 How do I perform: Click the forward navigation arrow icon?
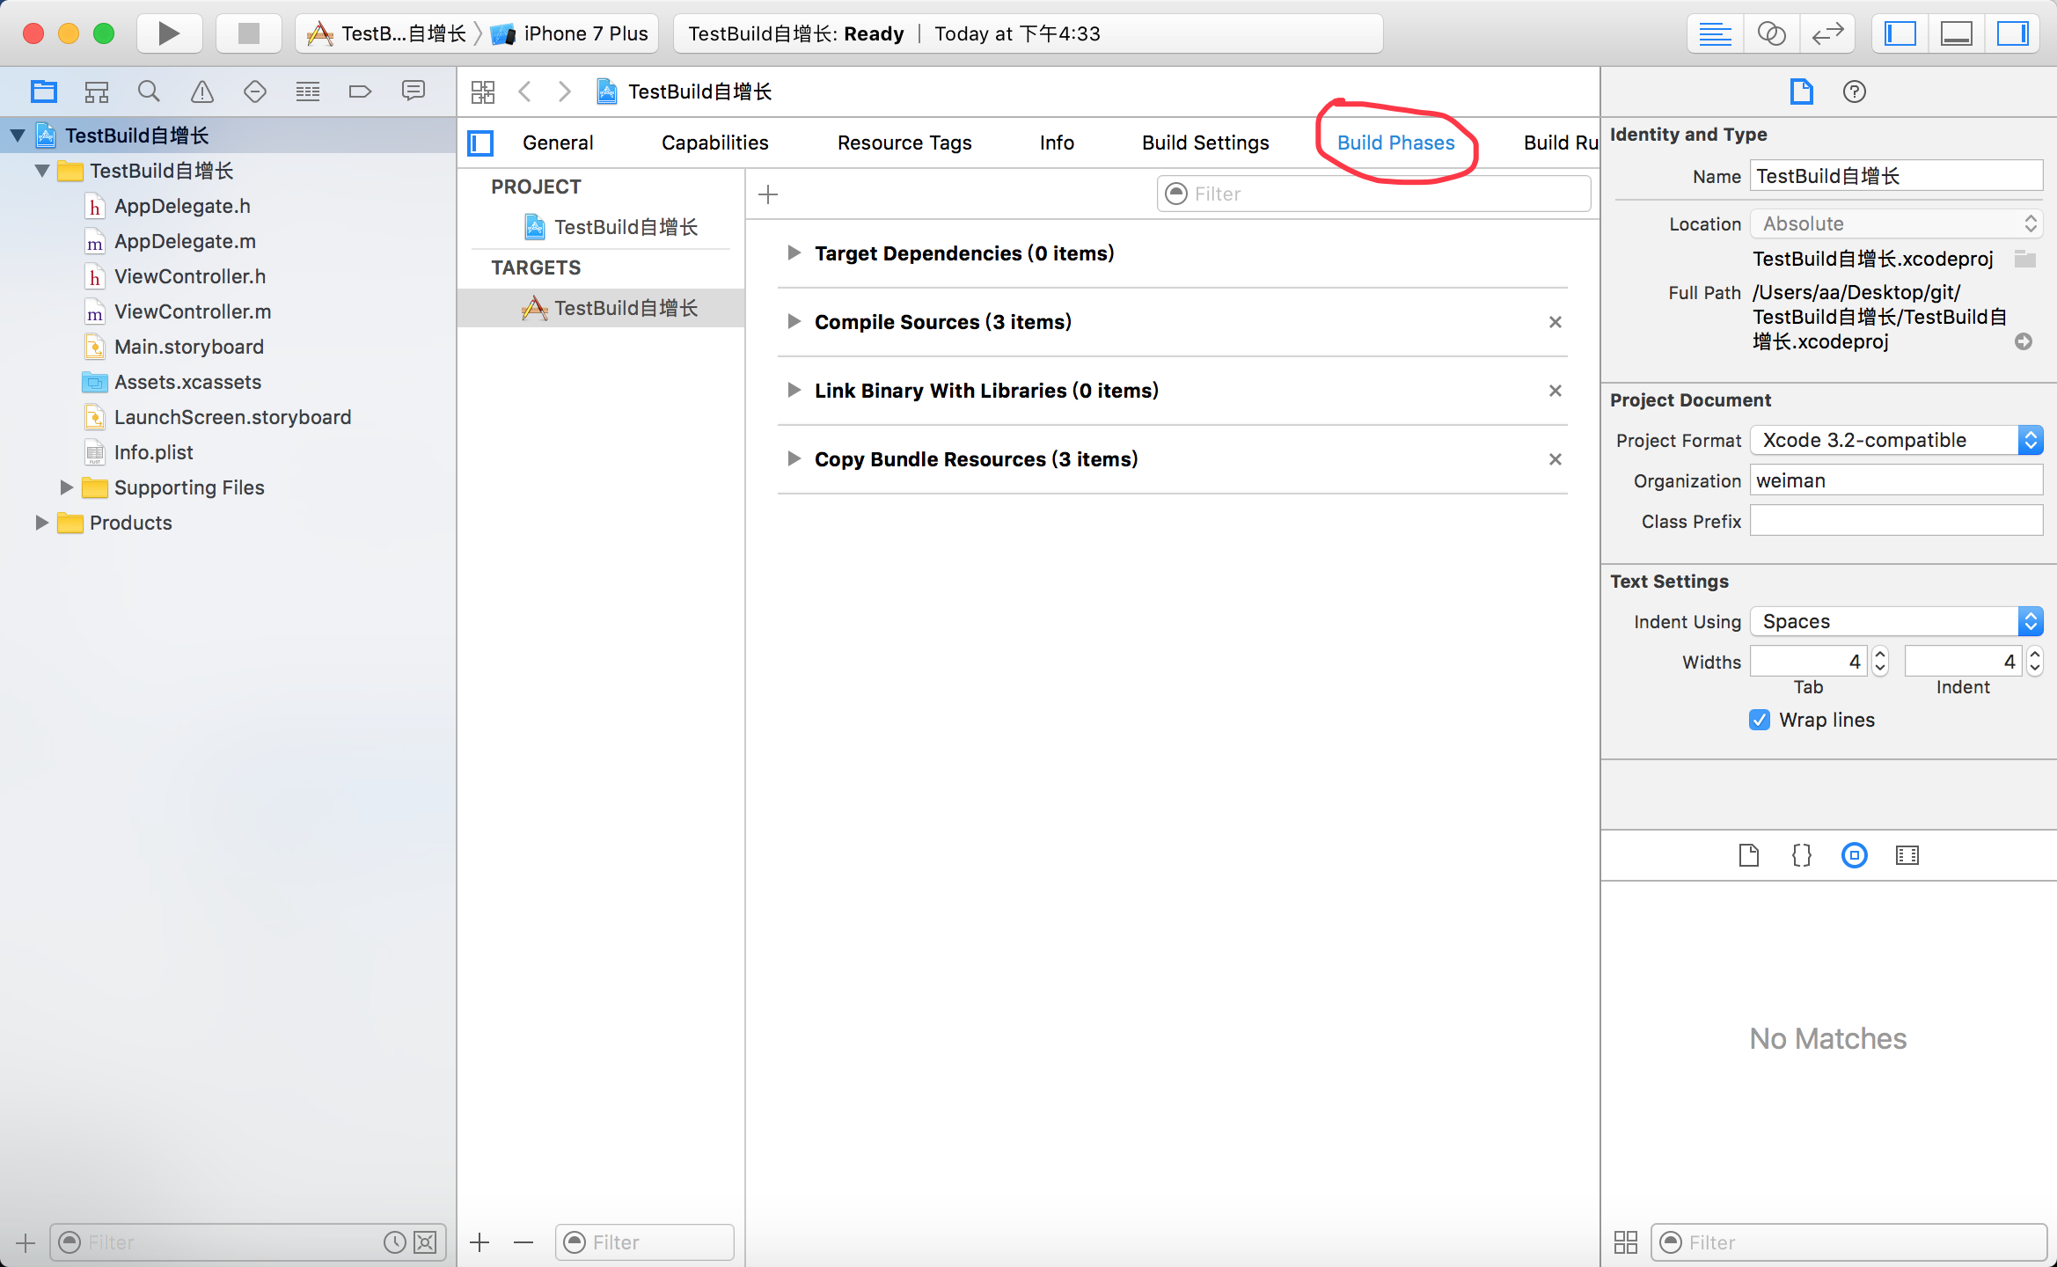[564, 90]
